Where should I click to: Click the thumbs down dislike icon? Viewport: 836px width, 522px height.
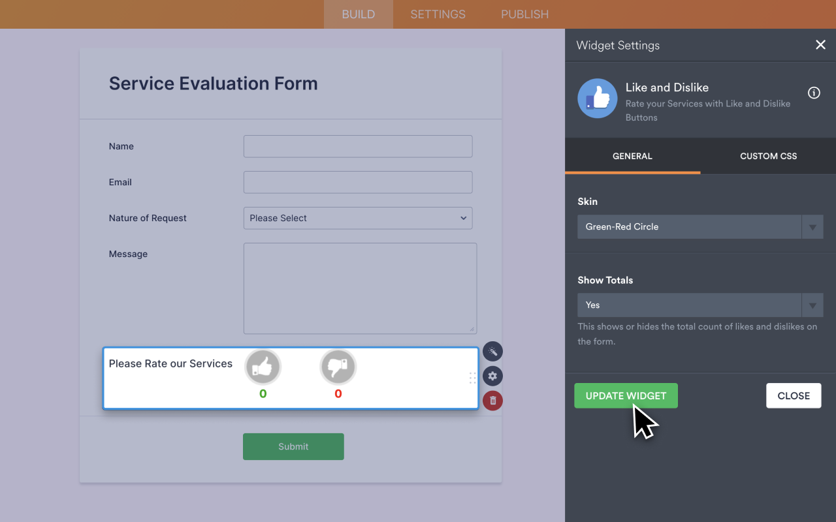(338, 367)
